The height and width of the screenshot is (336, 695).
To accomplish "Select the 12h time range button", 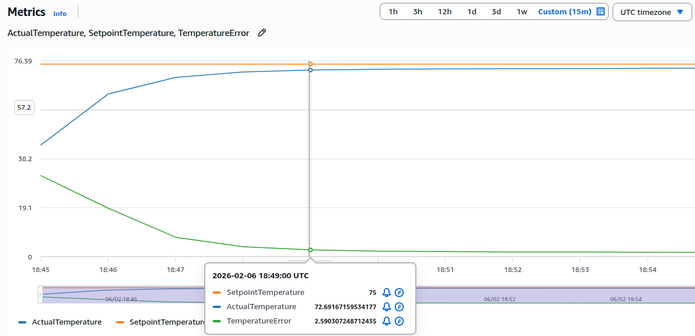I will [444, 11].
